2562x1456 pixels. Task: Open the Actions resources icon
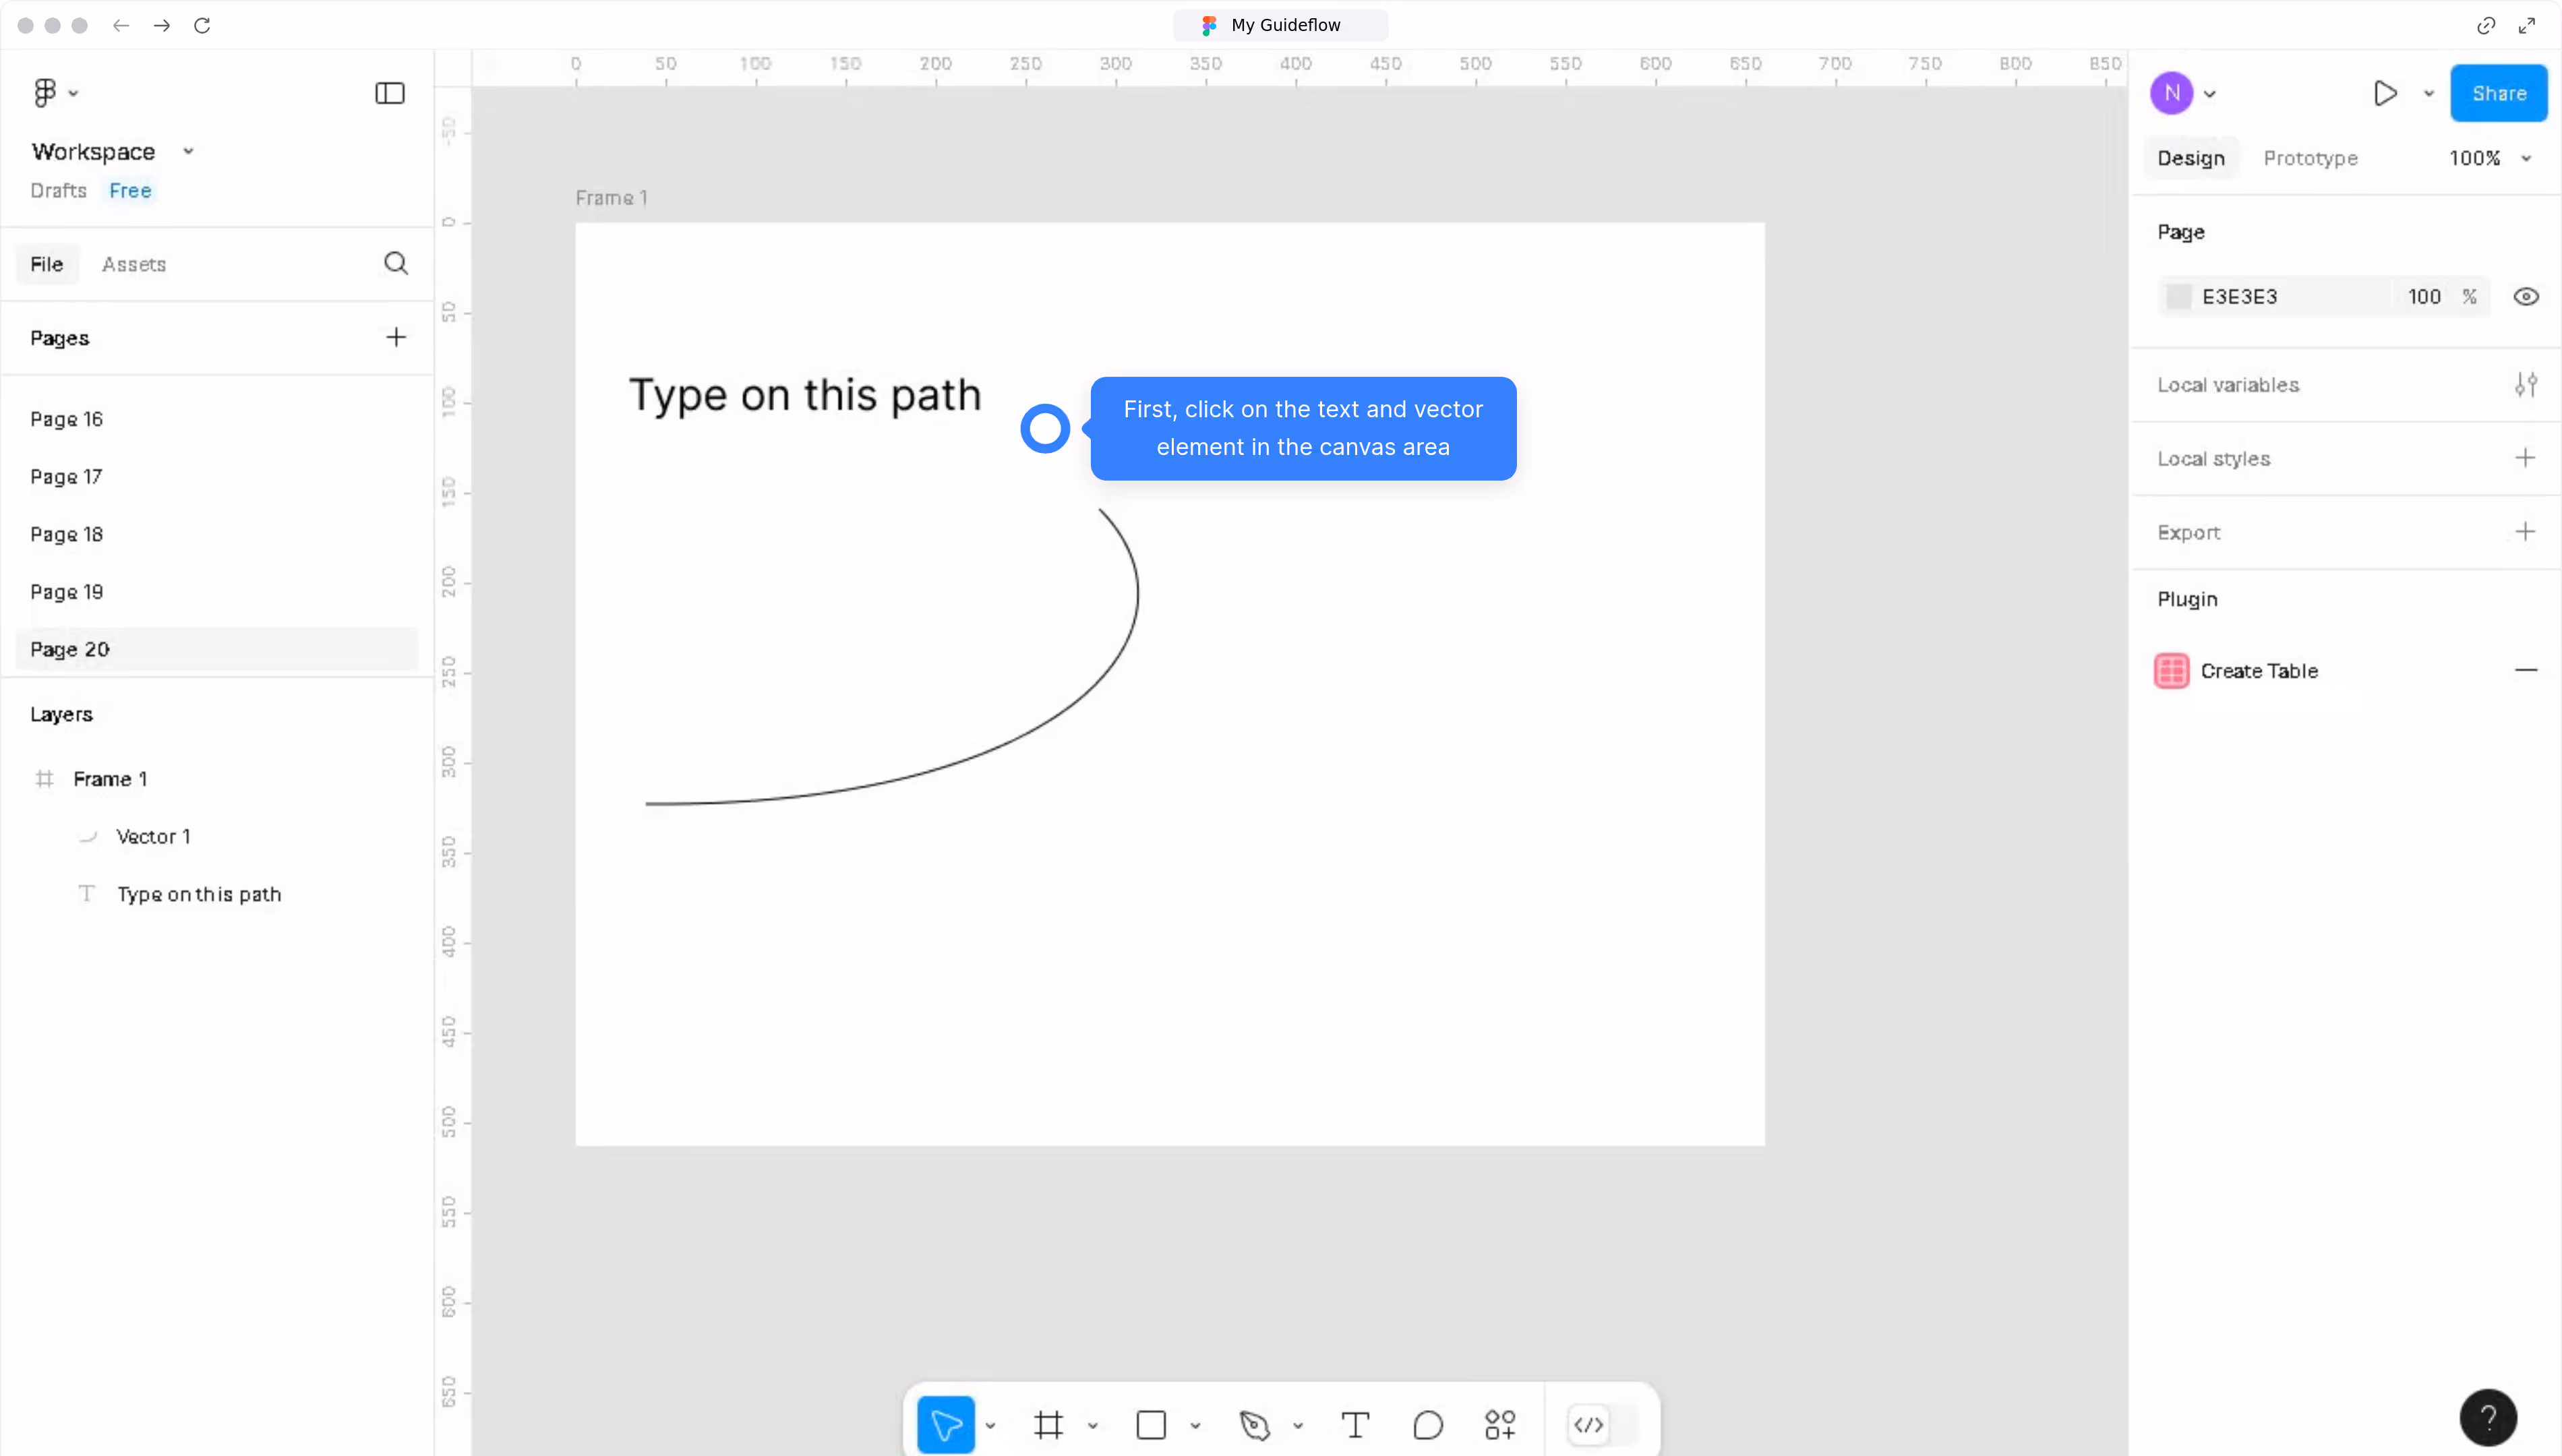click(1500, 1424)
